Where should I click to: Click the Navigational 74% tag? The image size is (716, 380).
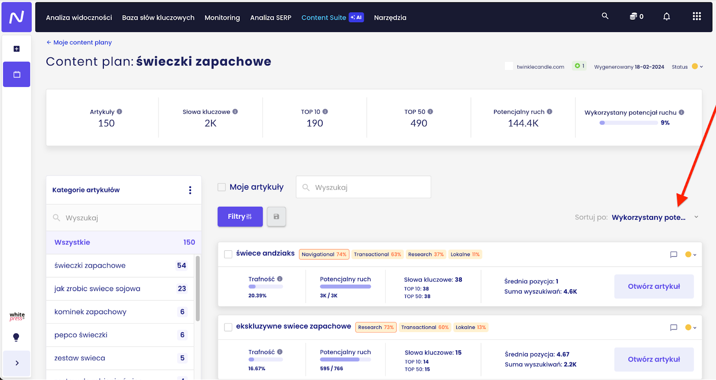[324, 254]
